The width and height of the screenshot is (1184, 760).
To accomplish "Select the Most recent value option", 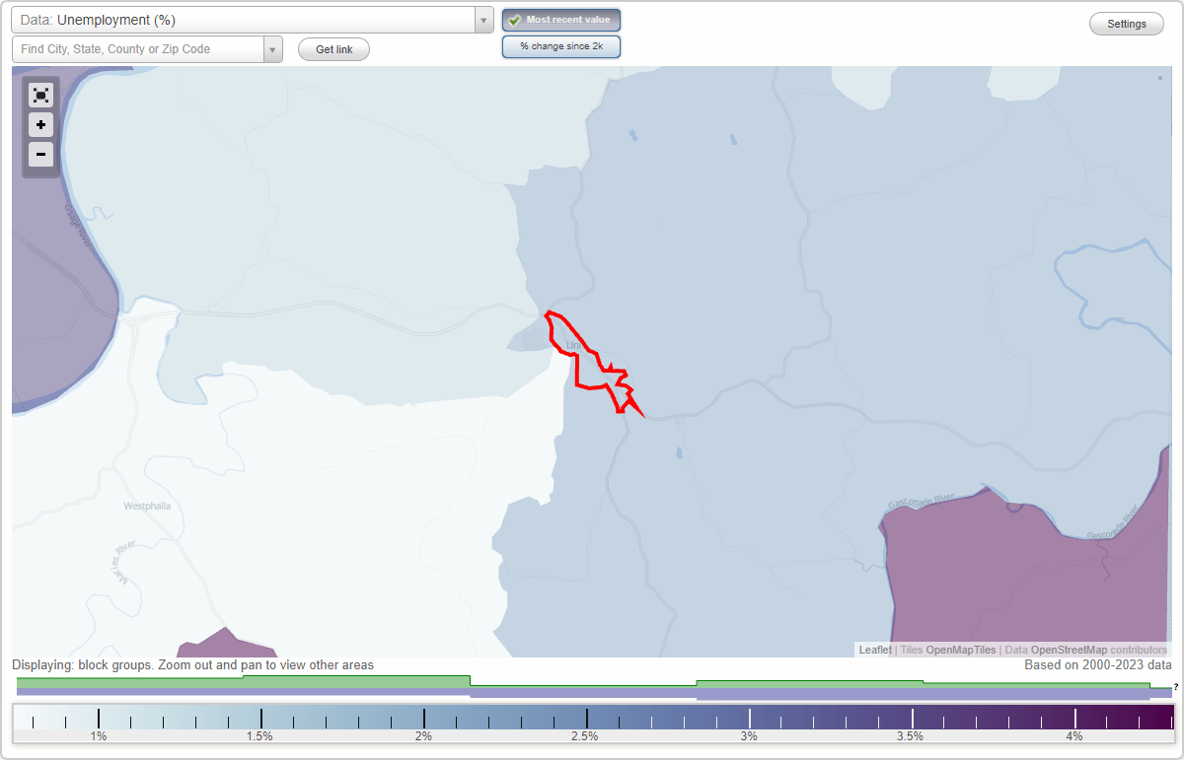I will tap(561, 20).
